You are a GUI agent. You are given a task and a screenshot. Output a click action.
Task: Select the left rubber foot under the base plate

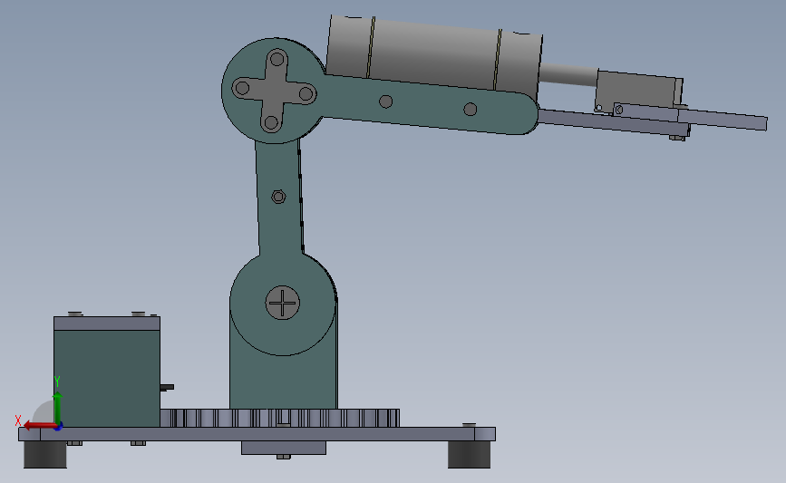45,454
